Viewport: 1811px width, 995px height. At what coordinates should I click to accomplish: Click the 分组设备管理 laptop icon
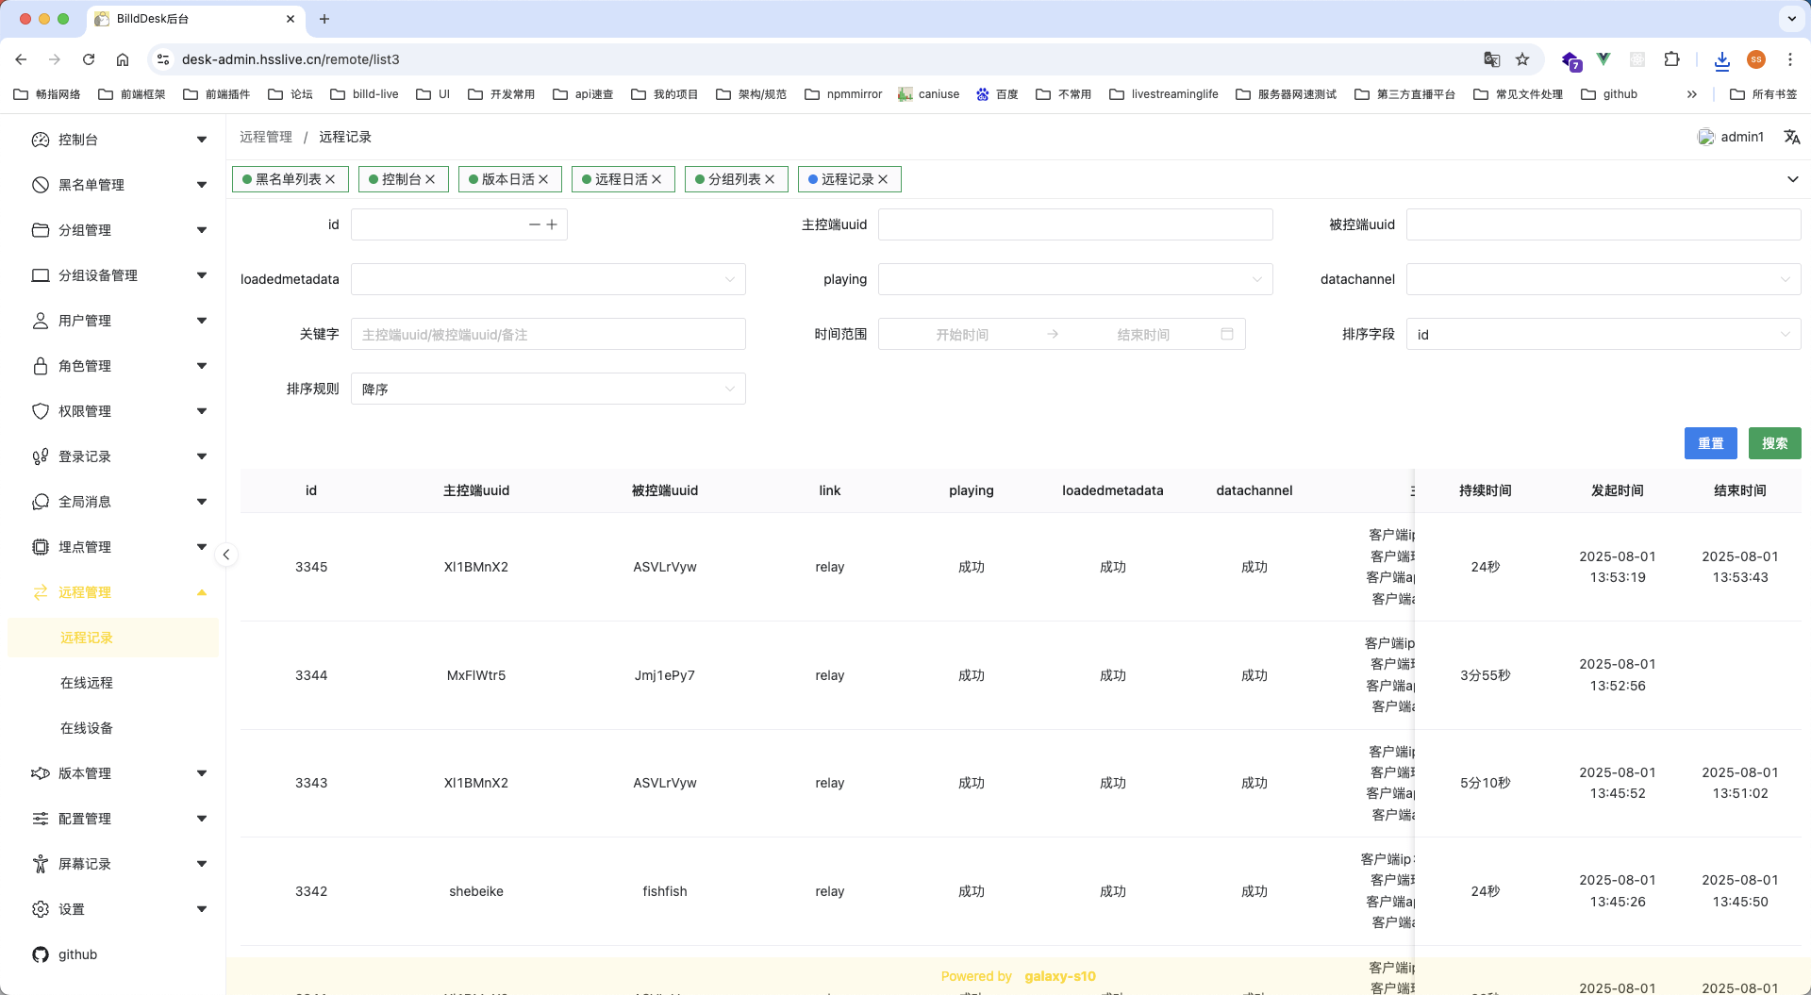(x=41, y=275)
